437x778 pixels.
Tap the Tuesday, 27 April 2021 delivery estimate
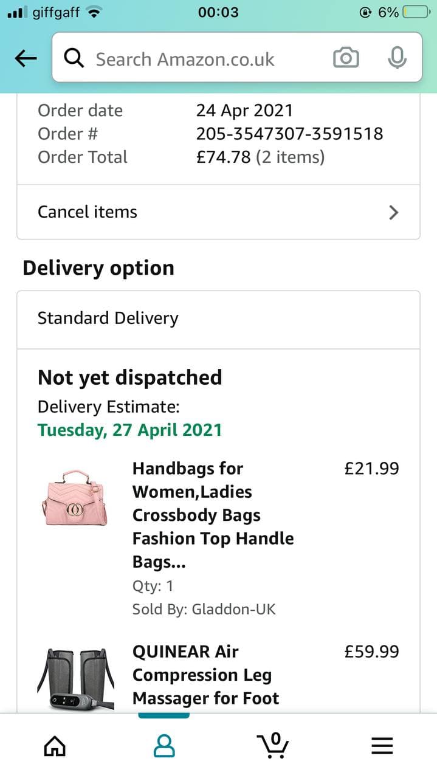tap(129, 430)
